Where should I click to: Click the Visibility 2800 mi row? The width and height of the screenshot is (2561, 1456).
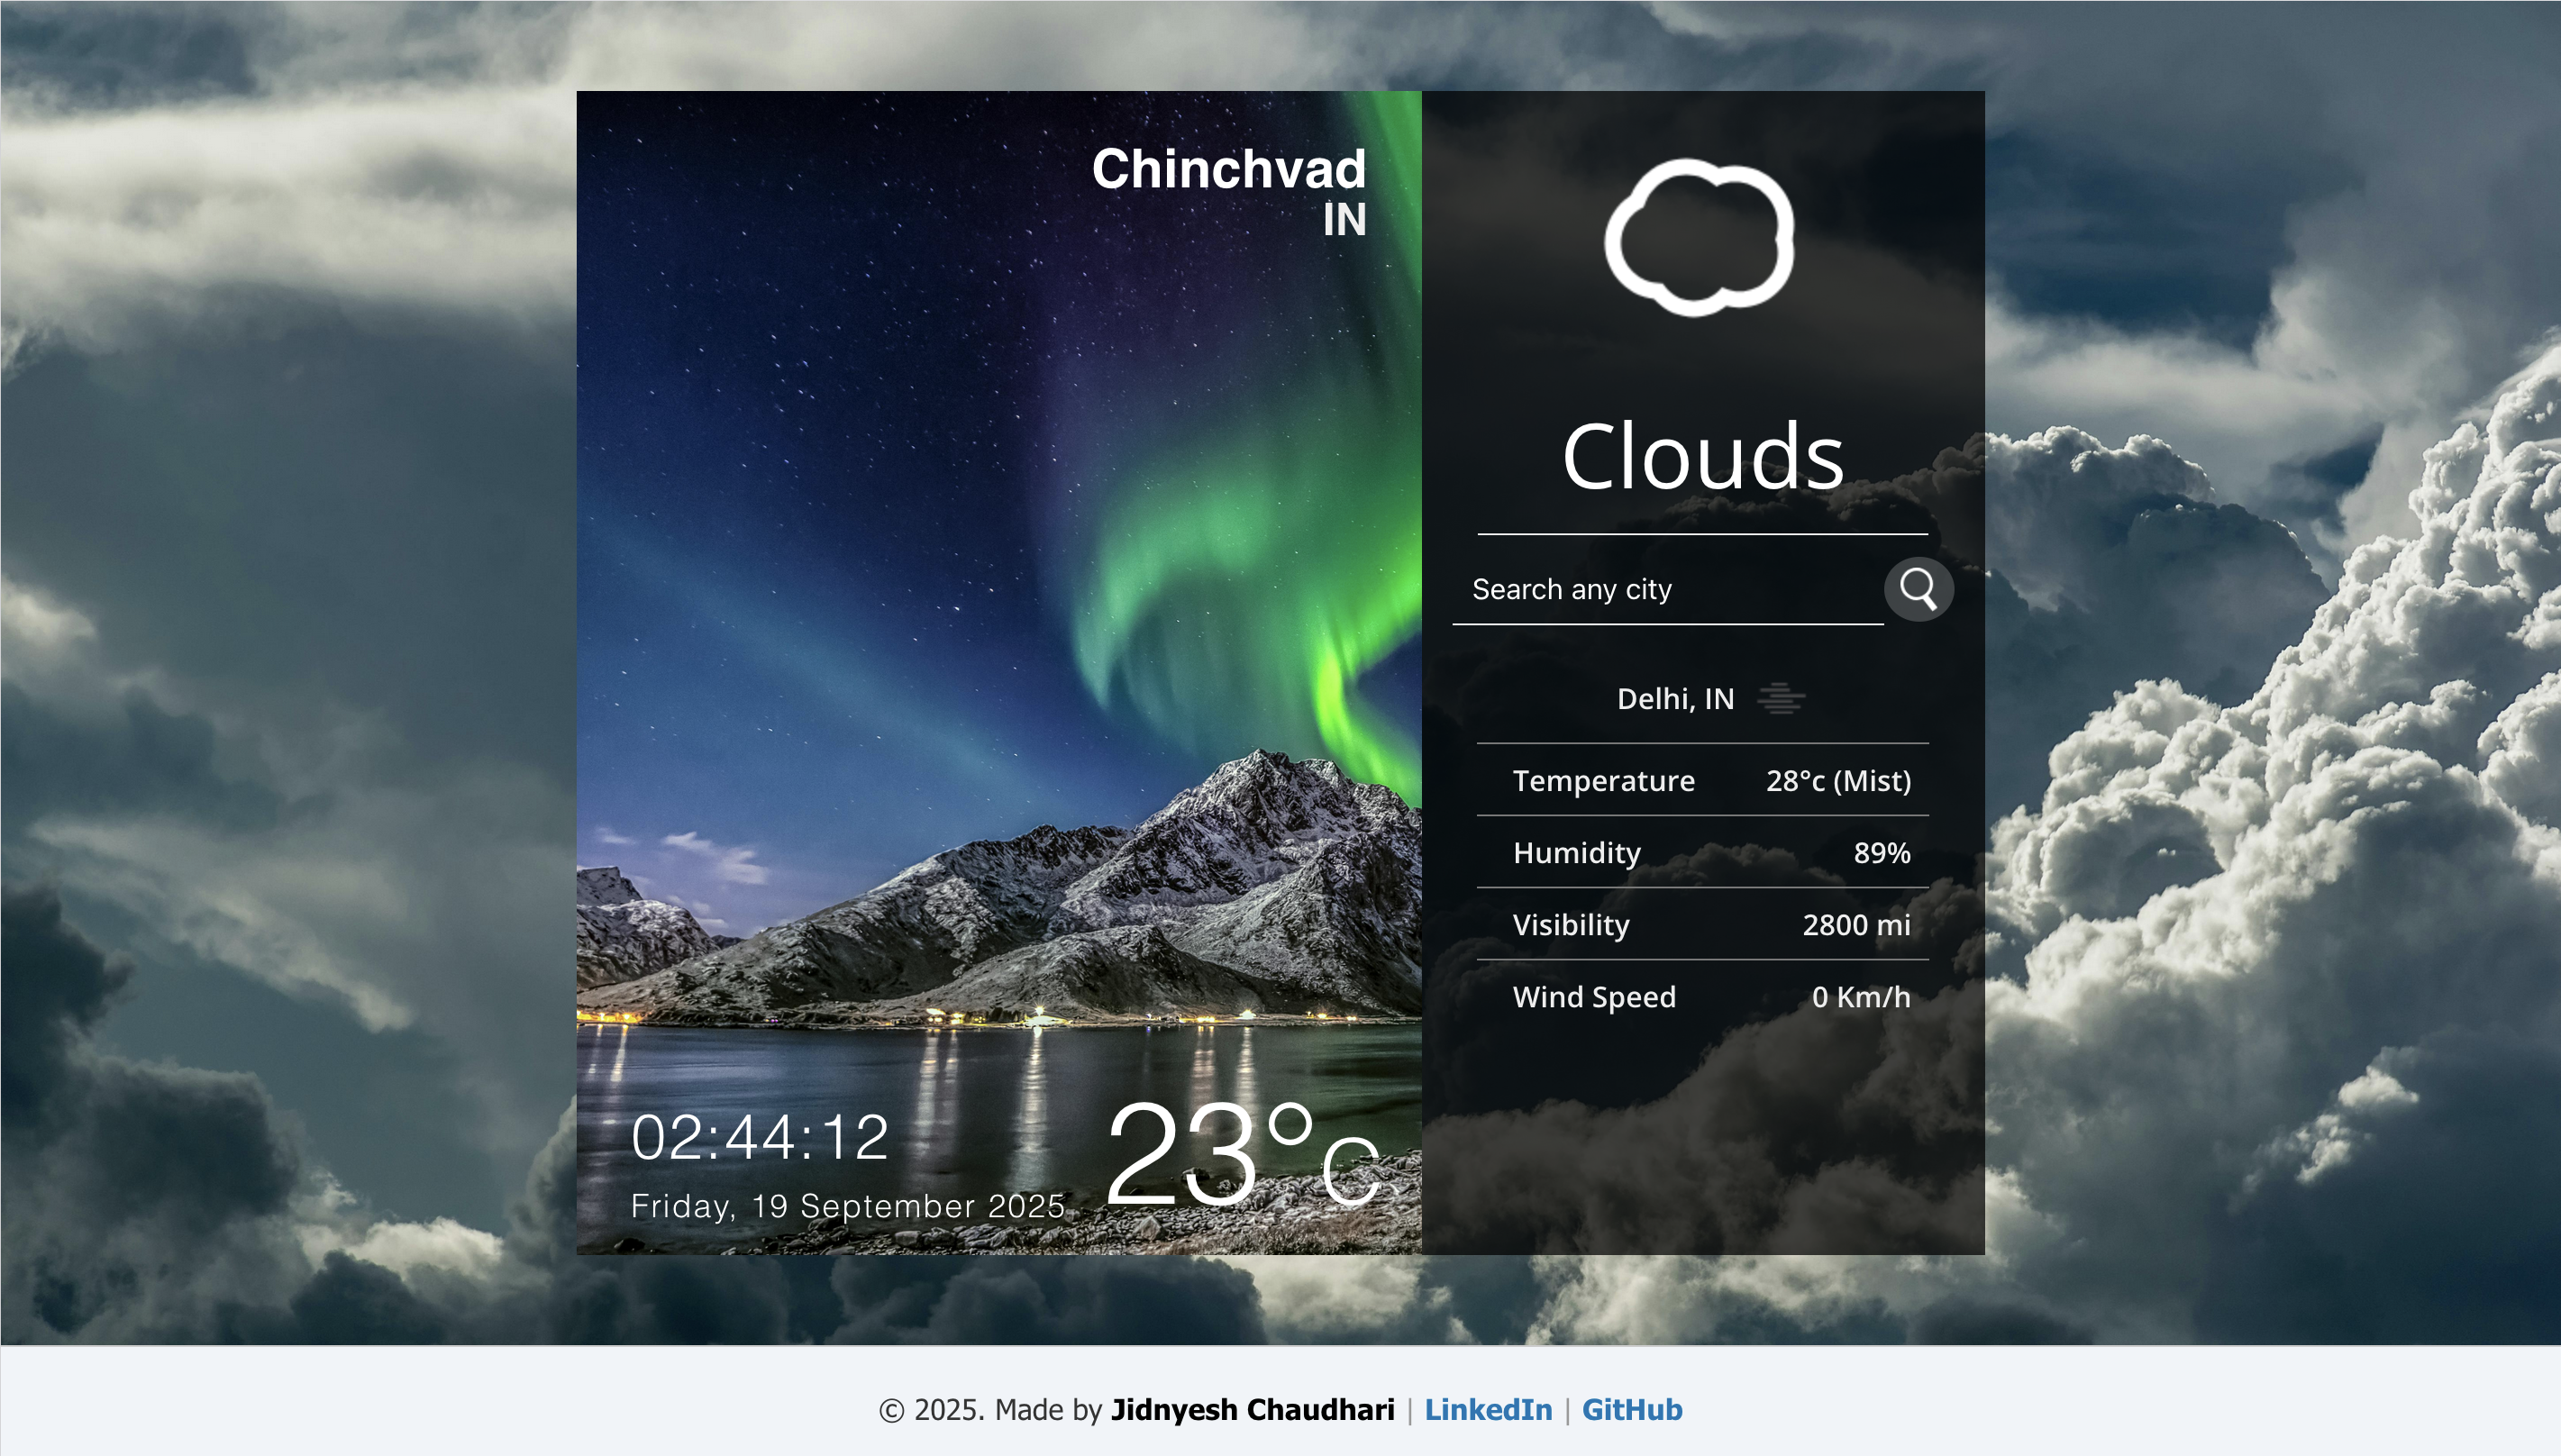tap(1703, 924)
